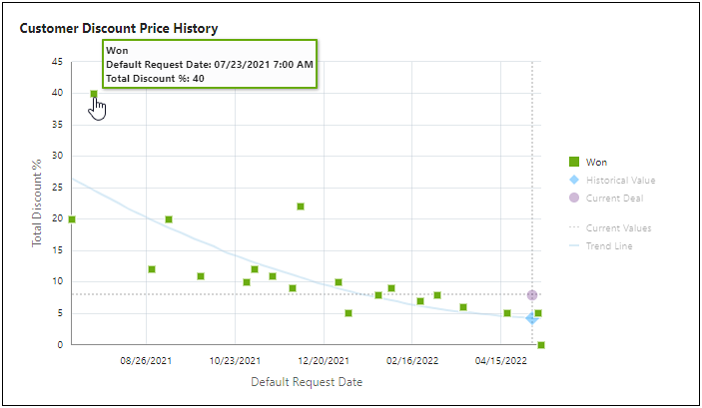Click the Total Discount % axis title

(37, 204)
